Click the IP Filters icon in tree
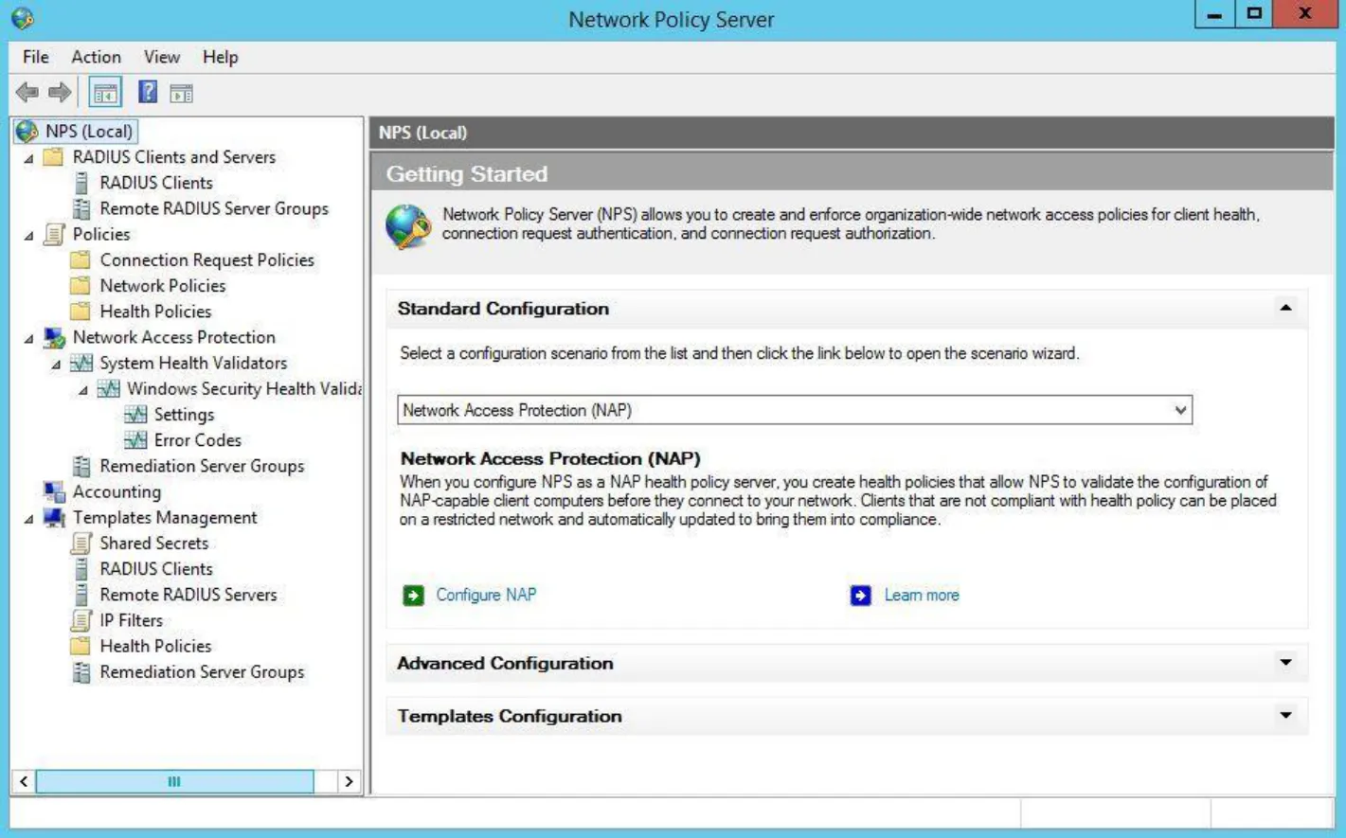The height and width of the screenshot is (838, 1346). tap(81, 620)
